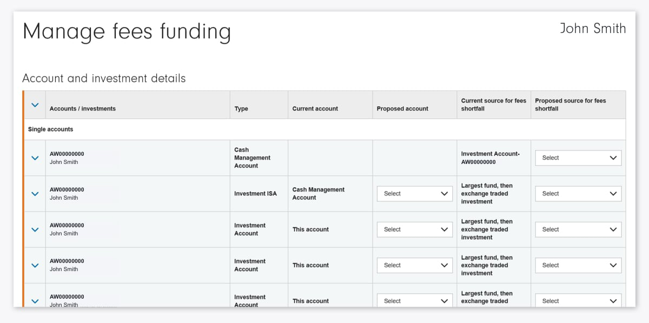Click the Accounts / investments column header
The height and width of the screenshot is (323, 649).
[82, 109]
